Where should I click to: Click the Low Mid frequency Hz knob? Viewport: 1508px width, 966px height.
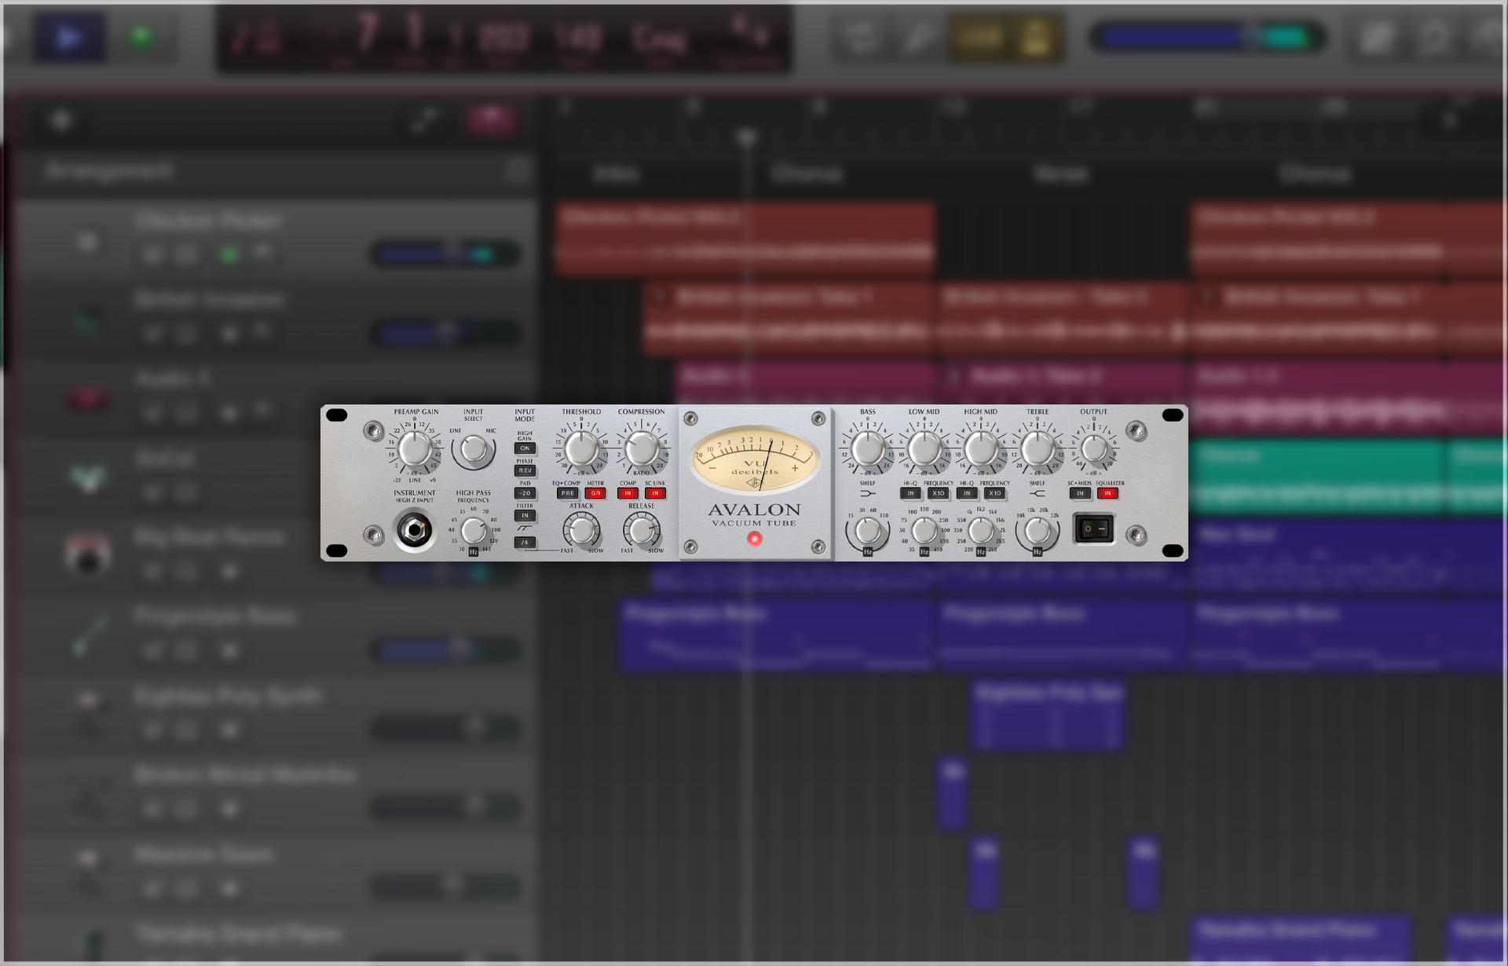pos(924,531)
